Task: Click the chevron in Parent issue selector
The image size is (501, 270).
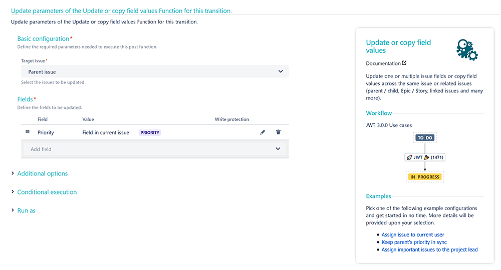Action: 281,71
